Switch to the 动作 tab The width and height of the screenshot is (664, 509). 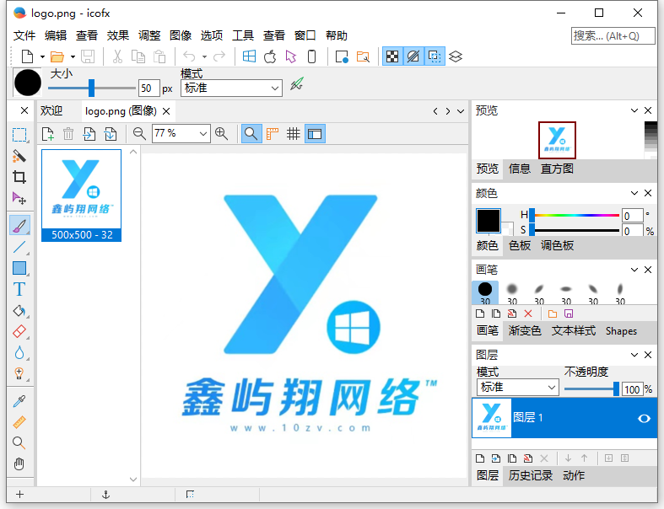tap(574, 475)
